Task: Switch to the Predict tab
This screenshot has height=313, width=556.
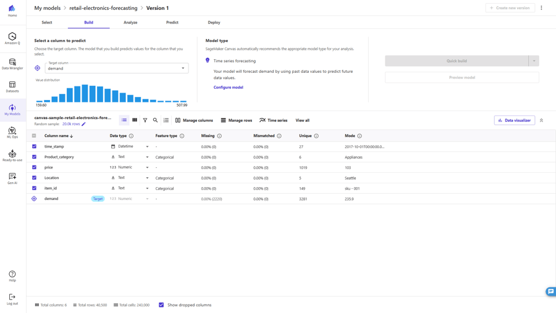Action: tap(172, 22)
